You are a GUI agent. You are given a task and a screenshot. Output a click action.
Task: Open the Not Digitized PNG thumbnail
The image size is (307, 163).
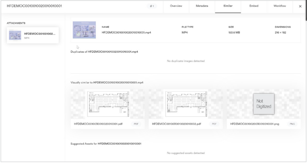264,104
